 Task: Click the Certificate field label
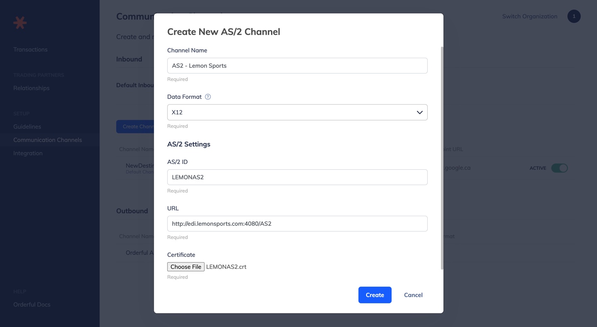coord(181,255)
